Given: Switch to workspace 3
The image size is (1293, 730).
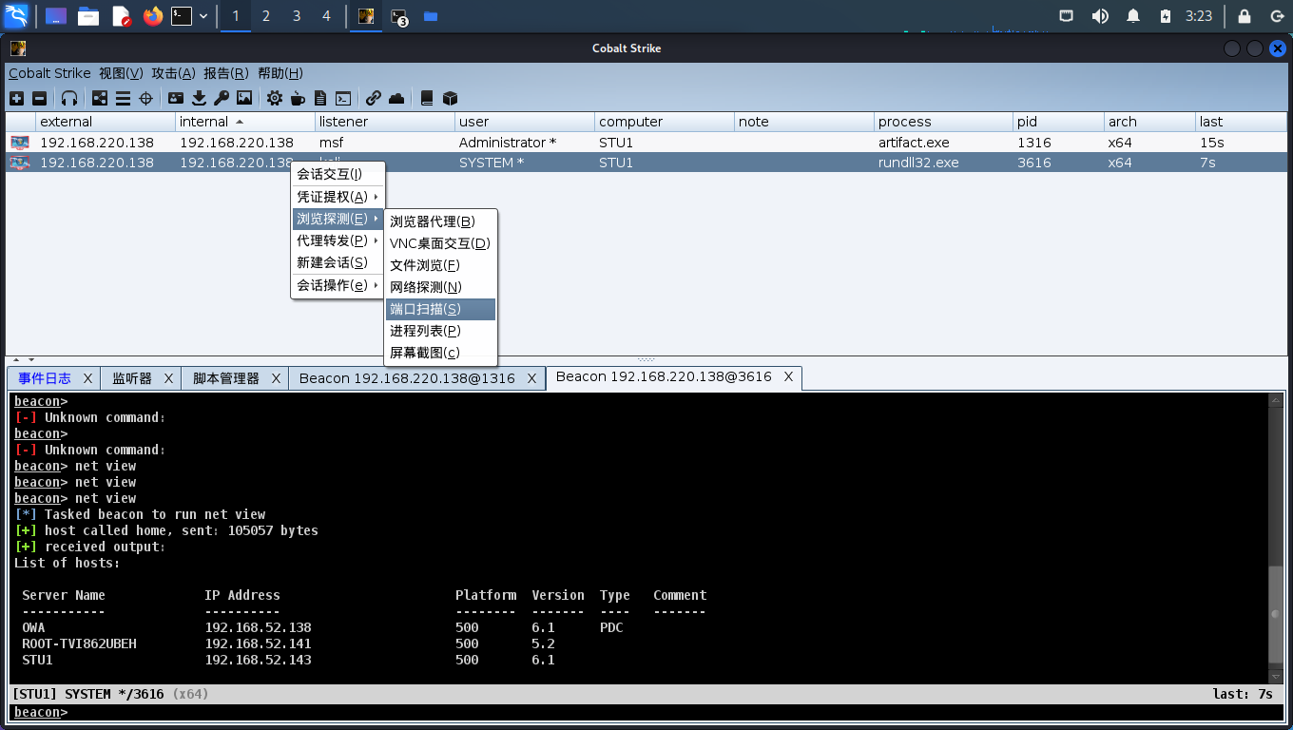Looking at the screenshot, I should [x=297, y=16].
